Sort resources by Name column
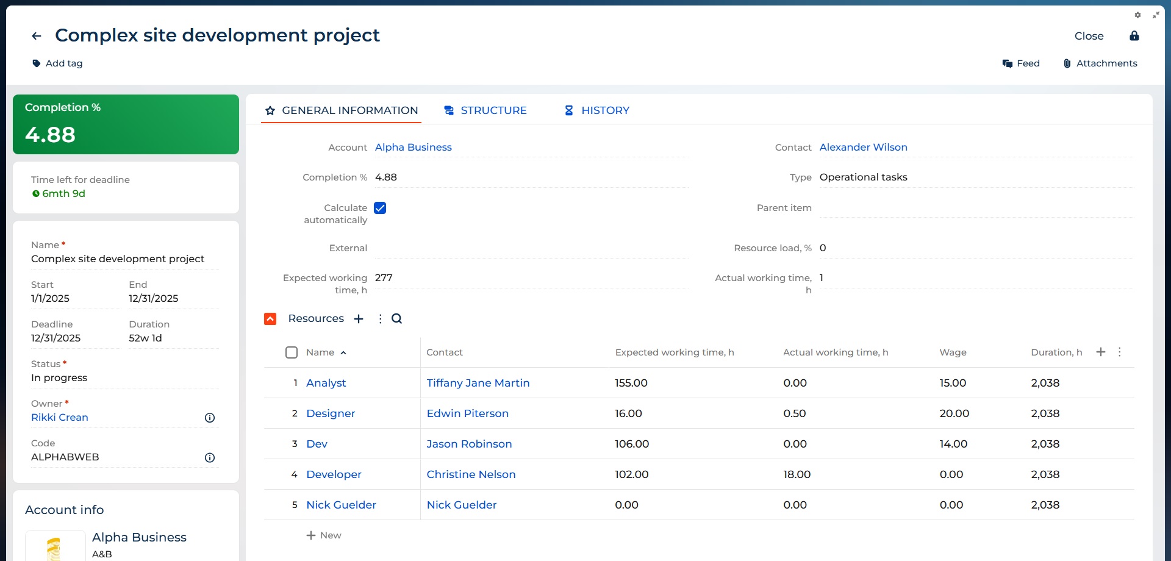Screen dimensions: 1171x561 (x=326, y=352)
